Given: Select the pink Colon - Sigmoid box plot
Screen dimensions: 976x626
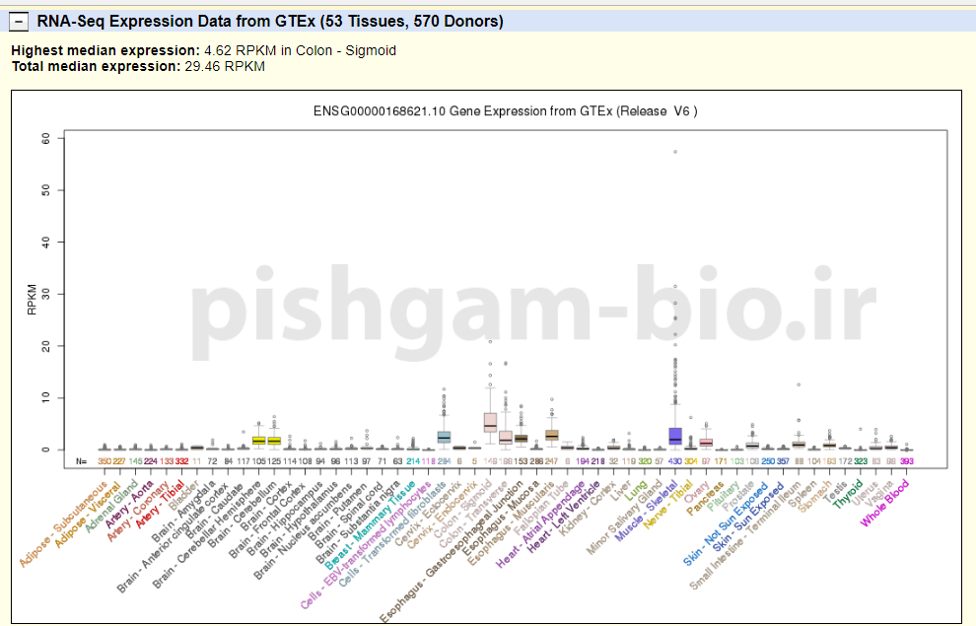Looking at the screenshot, I should tap(490, 422).
